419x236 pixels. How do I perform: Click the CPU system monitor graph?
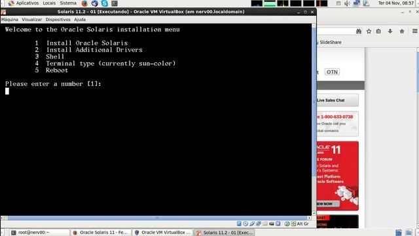point(257,3)
